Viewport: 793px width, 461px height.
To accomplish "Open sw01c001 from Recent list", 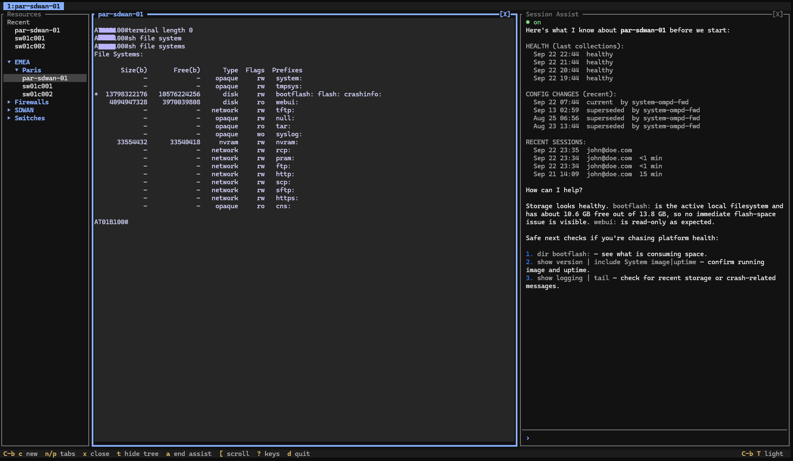I will [30, 38].
